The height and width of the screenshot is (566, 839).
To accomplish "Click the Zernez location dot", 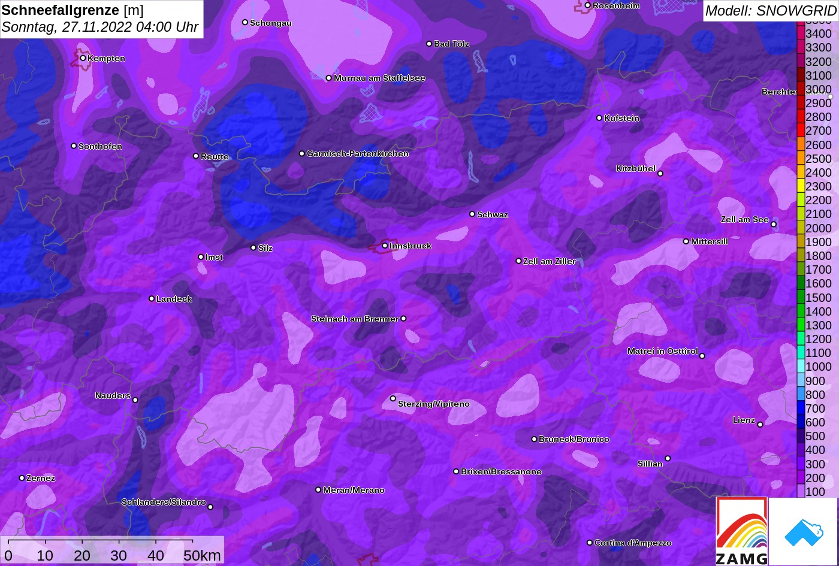I will coord(22,478).
